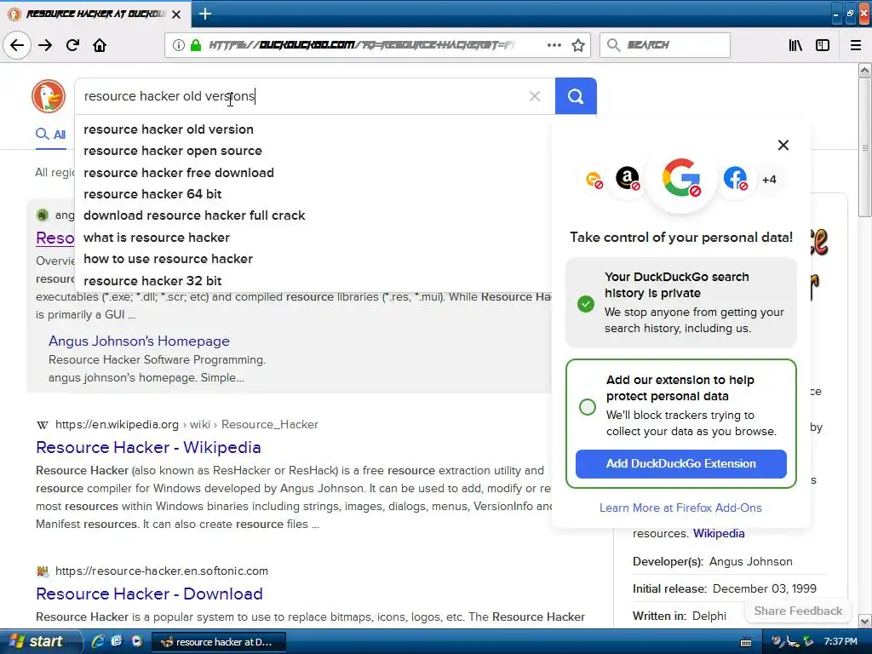
Task: Submit search with blue magnifier button
Action: click(576, 96)
